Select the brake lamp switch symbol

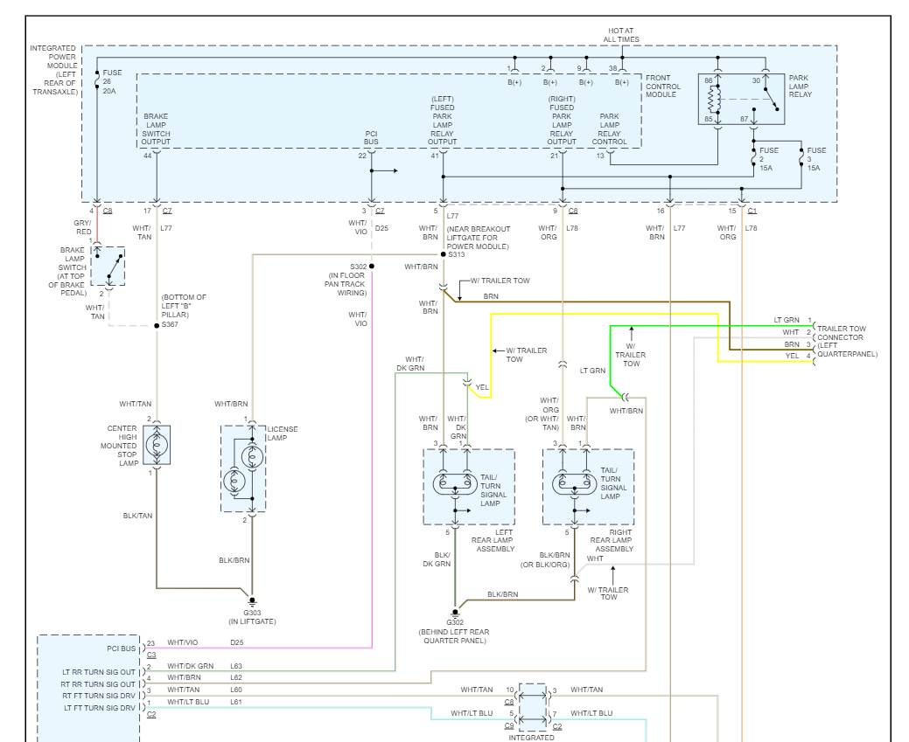point(109,266)
